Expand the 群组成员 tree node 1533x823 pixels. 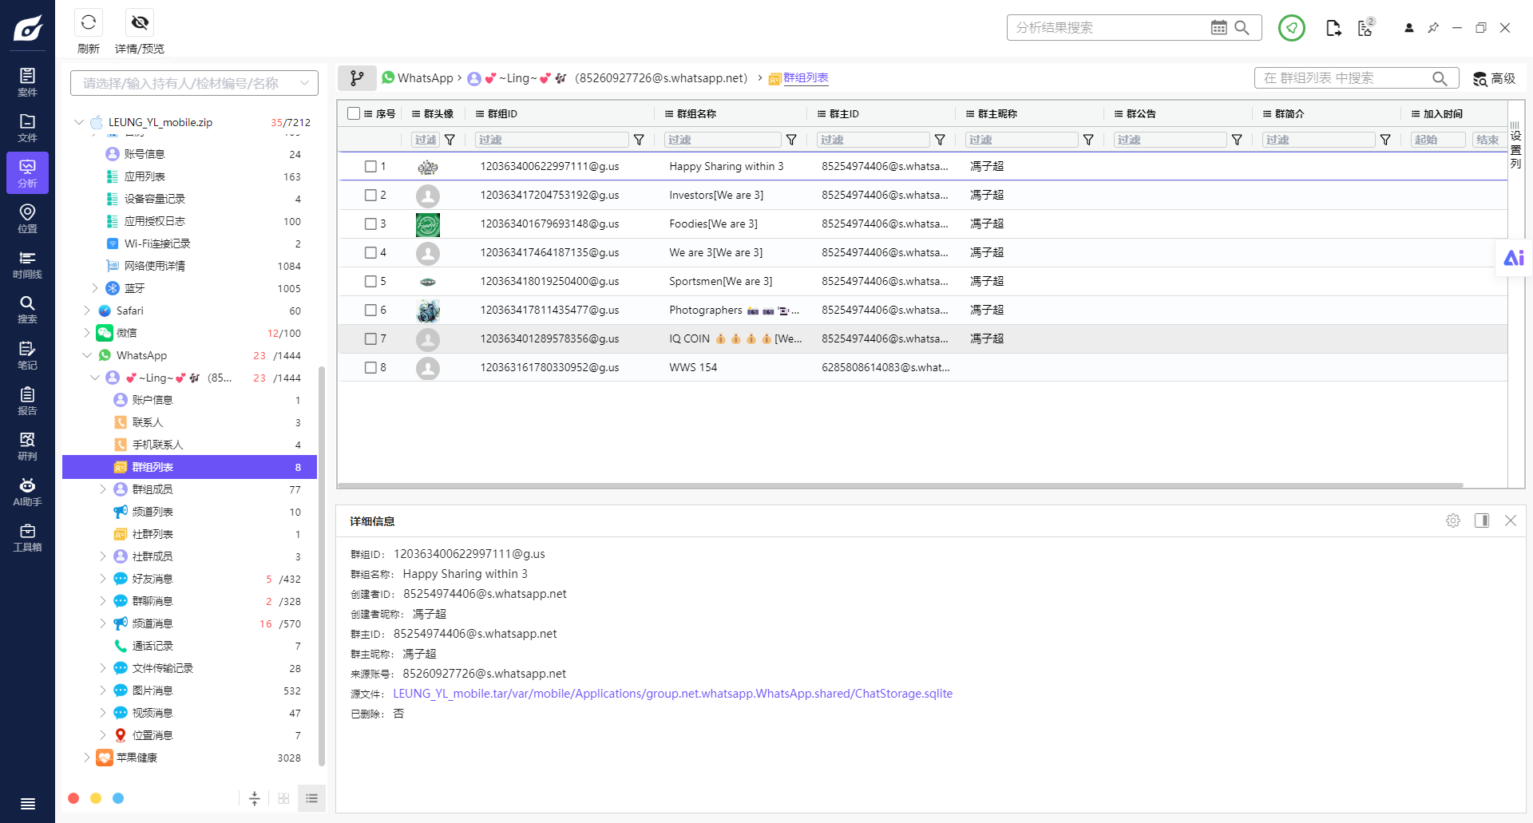[x=102, y=489]
